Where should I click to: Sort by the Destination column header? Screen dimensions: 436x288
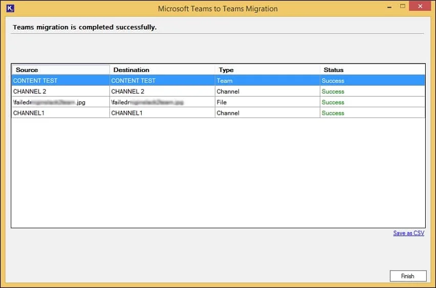[x=162, y=69]
